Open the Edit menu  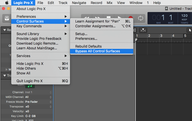(x=51, y=3)
